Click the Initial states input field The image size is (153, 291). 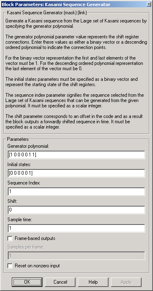pos(76,173)
